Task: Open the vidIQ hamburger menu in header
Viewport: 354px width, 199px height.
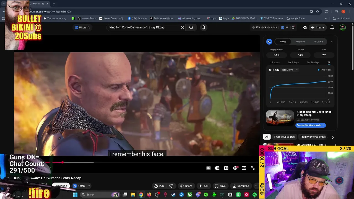Action: (287, 27)
